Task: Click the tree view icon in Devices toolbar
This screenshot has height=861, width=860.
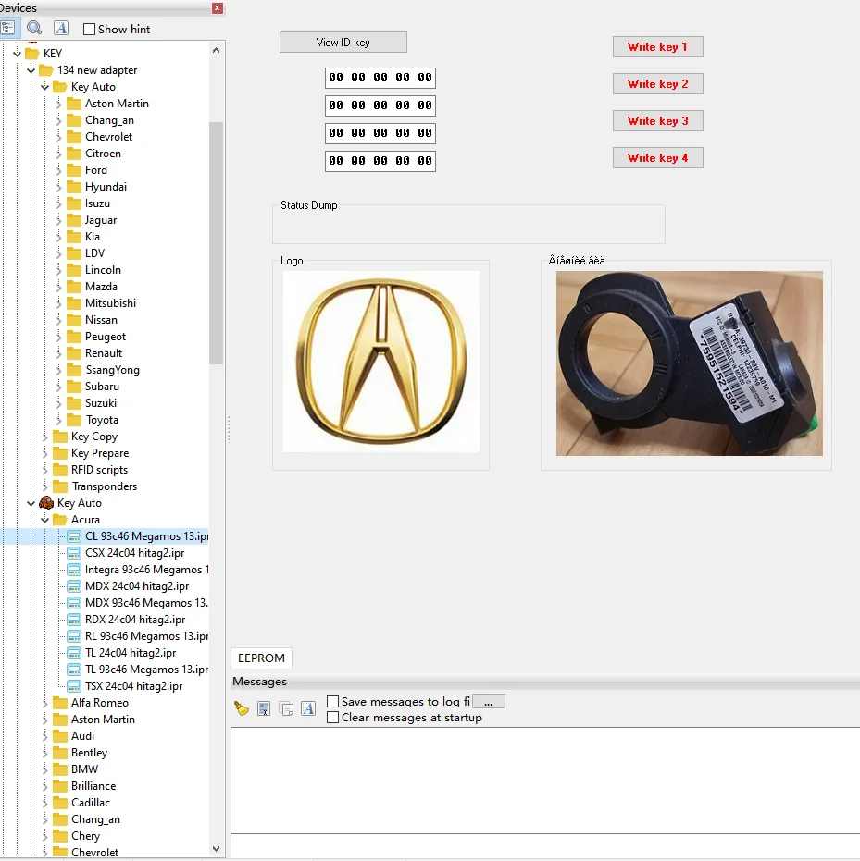Action: [8, 29]
